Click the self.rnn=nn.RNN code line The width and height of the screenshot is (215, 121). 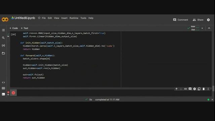(64, 33)
